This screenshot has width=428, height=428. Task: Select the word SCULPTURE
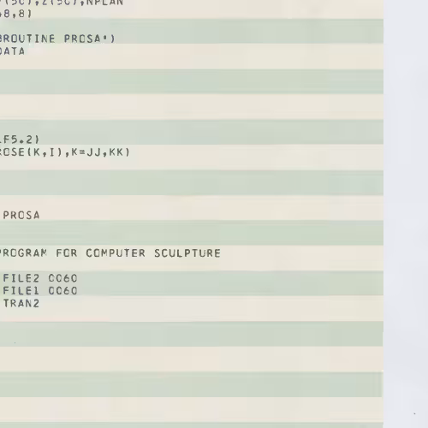pos(187,253)
